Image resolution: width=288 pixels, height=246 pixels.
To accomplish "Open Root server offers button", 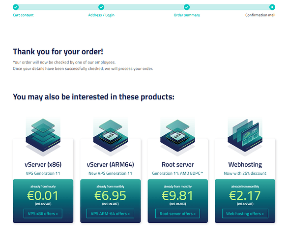I will click(177, 214).
